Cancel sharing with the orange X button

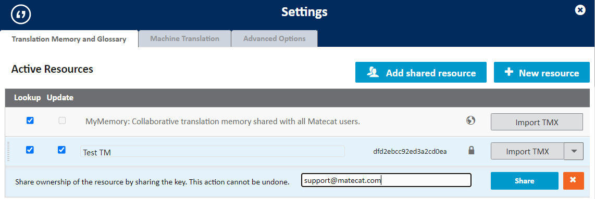click(573, 181)
